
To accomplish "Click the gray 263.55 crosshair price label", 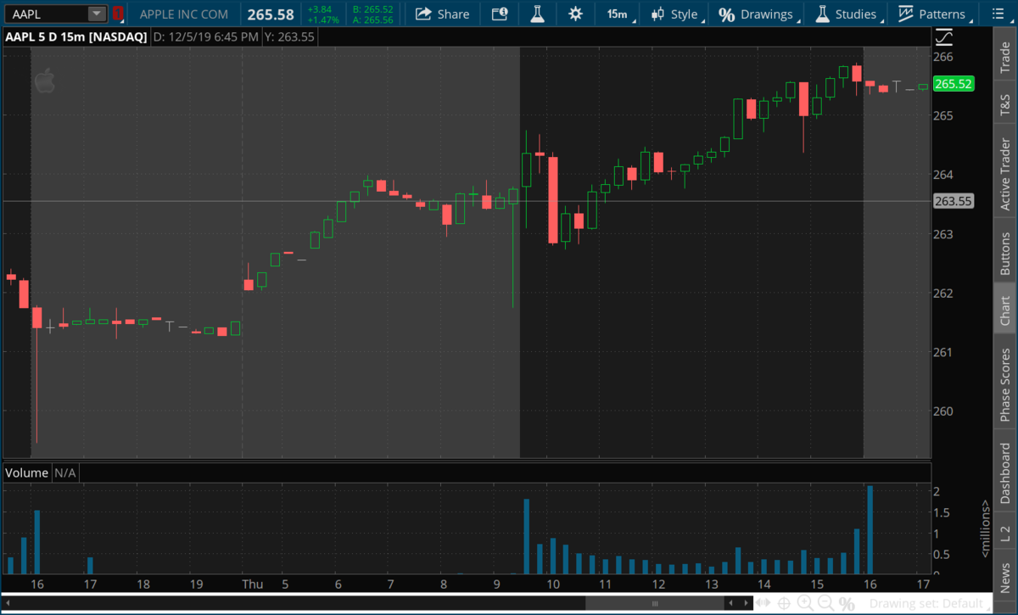I will [953, 201].
